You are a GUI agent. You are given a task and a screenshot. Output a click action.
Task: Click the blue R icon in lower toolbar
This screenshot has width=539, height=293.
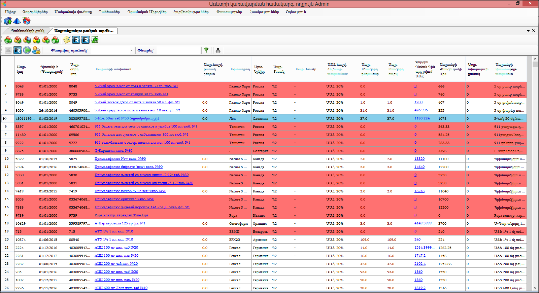click(18, 50)
